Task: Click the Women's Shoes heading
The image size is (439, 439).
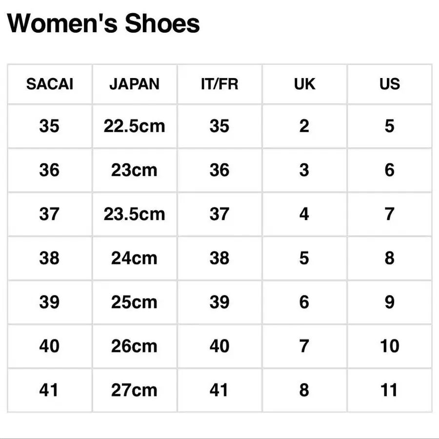Action: (x=103, y=23)
